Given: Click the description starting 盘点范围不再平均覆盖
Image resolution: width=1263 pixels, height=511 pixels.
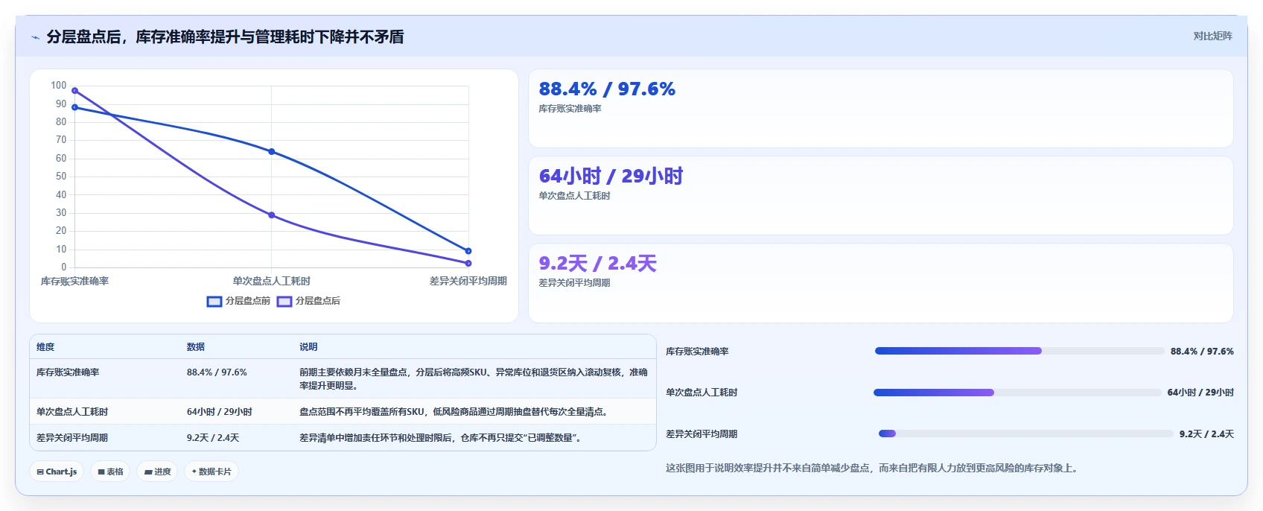Looking at the screenshot, I should point(454,412).
